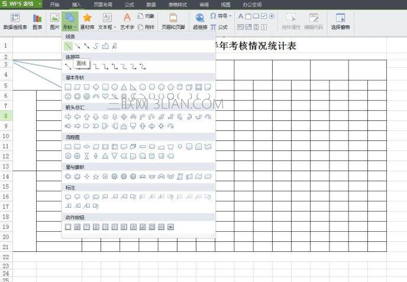
Task: Insert the label form control (A icon)
Action: click(x=241, y=17)
